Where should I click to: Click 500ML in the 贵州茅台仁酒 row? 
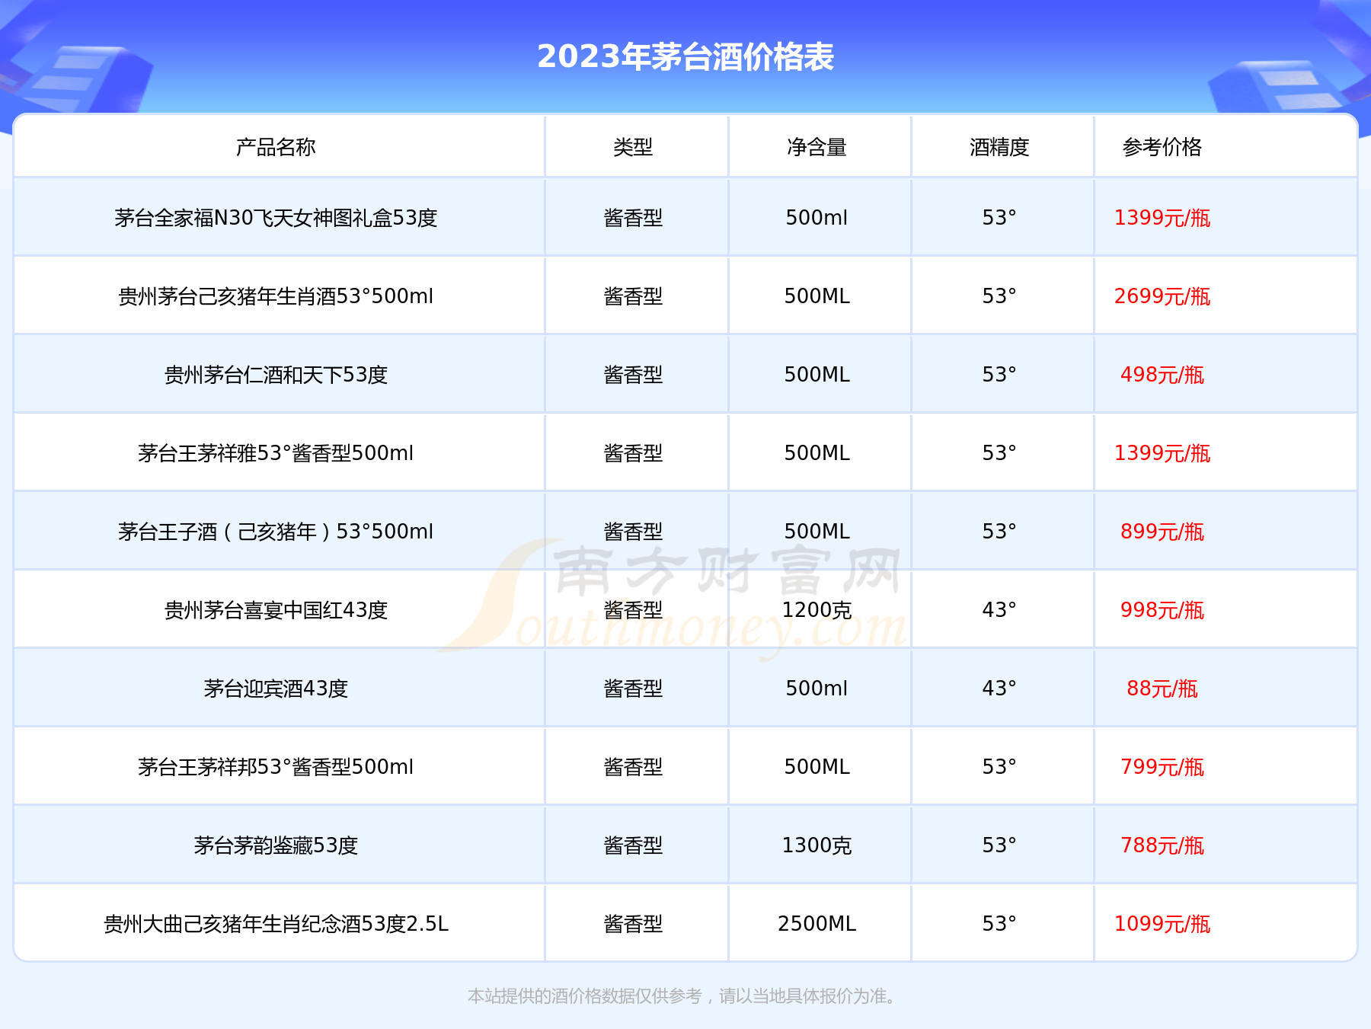817,375
